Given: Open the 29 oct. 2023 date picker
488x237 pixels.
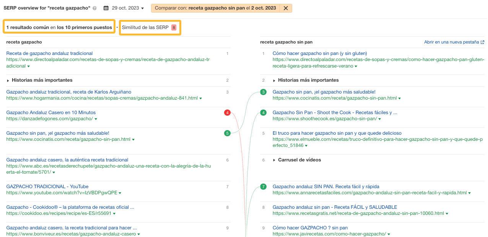Looking at the screenshot, I should pyautogui.click(x=124, y=8).
